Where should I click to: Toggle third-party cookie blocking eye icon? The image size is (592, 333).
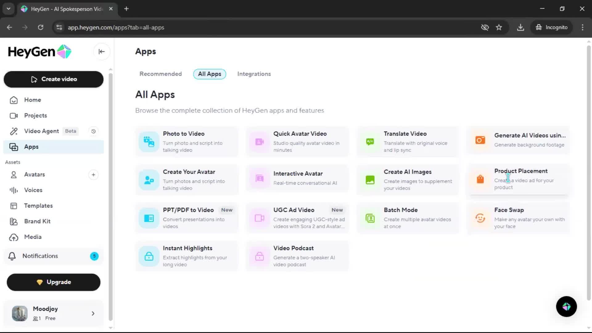click(485, 27)
